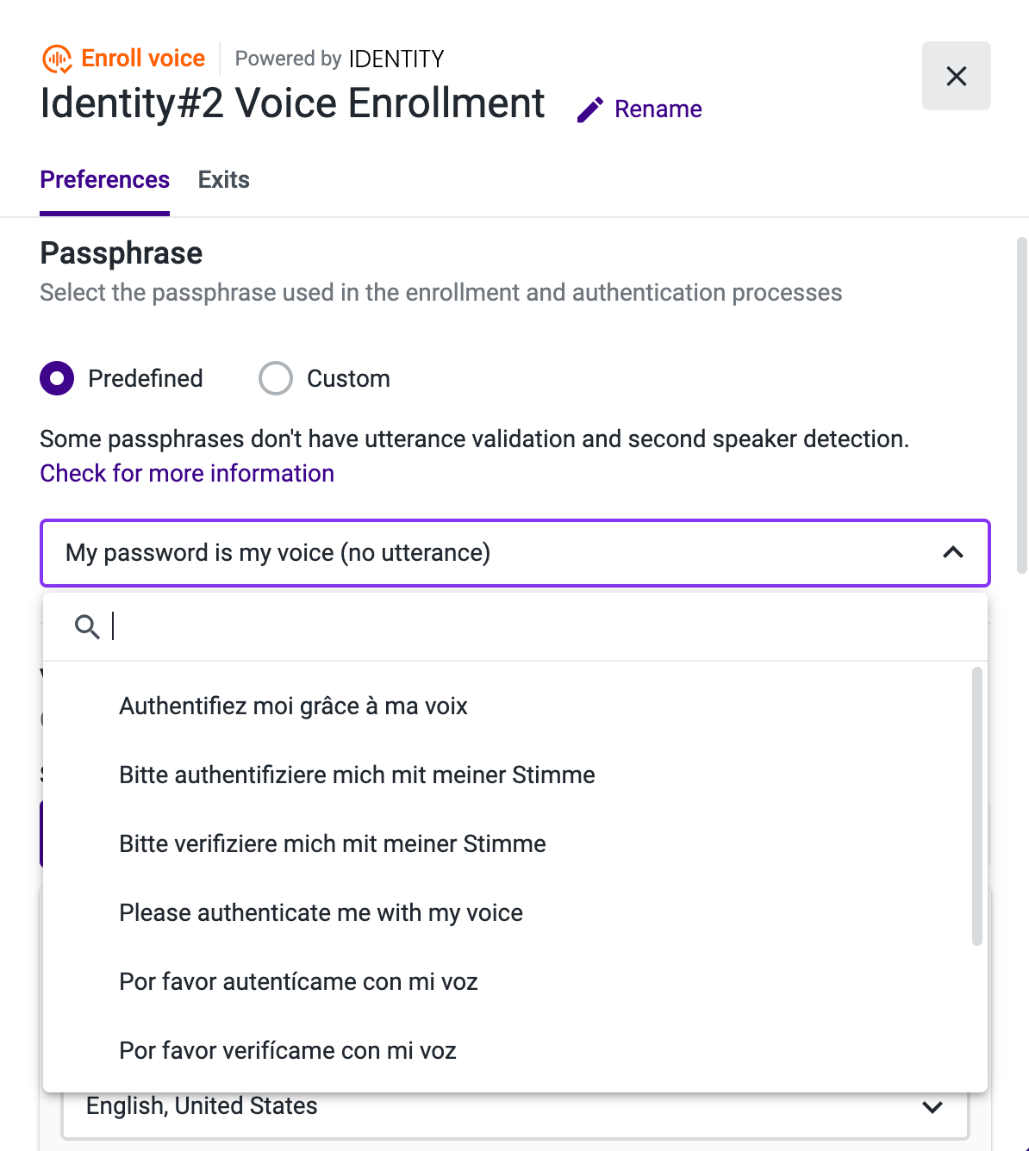
Task: Switch to the Preferences tab
Action: coord(104,180)
